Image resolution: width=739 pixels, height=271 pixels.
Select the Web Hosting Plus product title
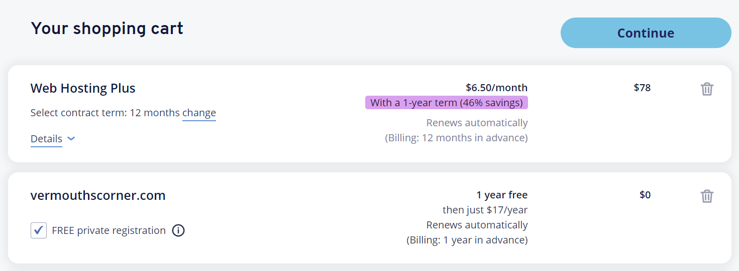[83, 89]
